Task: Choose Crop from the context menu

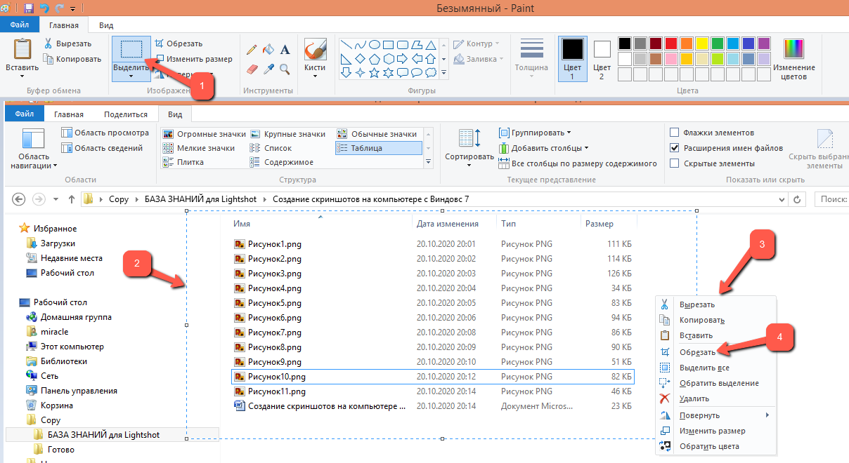Action: pos(696,352)
